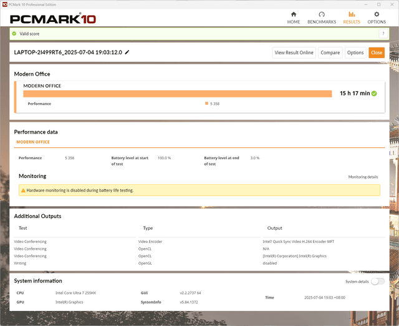Click the SystemInfo version v5.84.1372
Image resolution: width=399 pixels, height=326 pixels.
189,302
